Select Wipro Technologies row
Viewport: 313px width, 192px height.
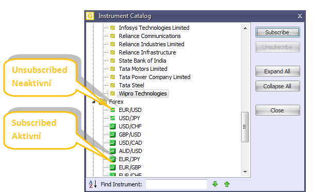(x=143, y=93)
